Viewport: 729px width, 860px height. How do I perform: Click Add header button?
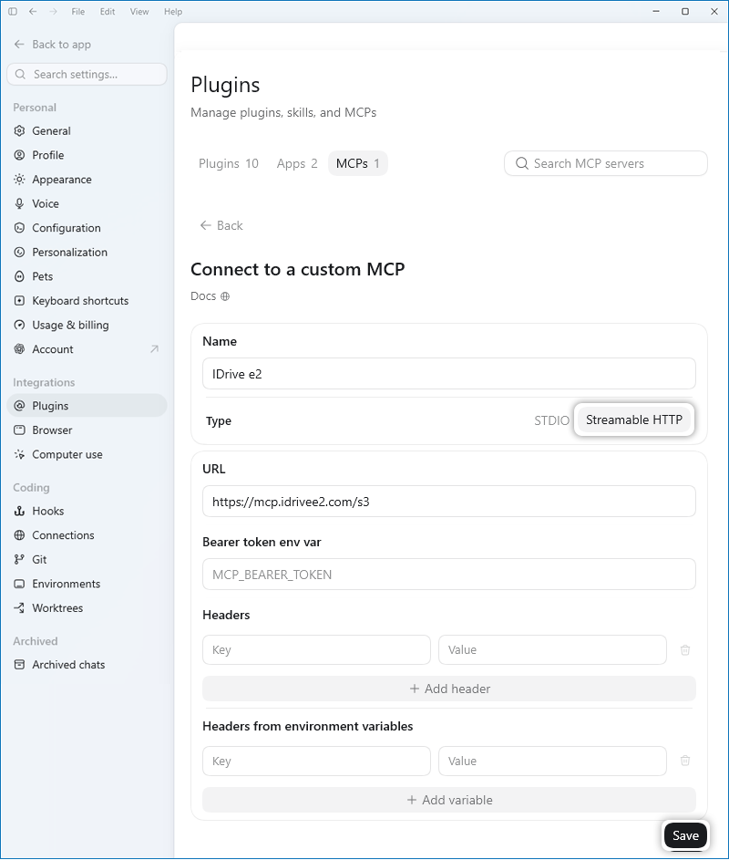[449, 689]
